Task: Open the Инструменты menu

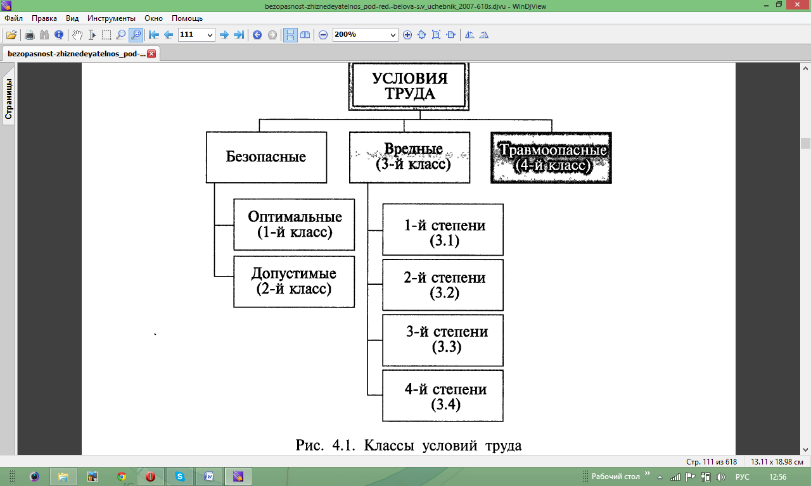Action: click(x=112, y=18)
